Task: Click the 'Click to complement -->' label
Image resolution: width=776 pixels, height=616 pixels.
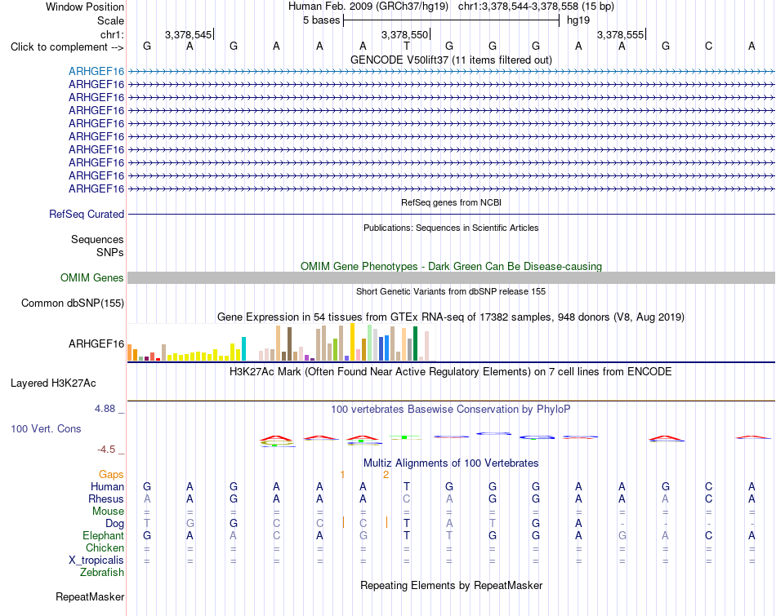Action: tap(67, 47)
